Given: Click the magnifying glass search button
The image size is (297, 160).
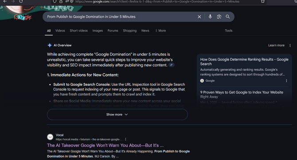Looking at the screenshot, I should click(228, 17).
